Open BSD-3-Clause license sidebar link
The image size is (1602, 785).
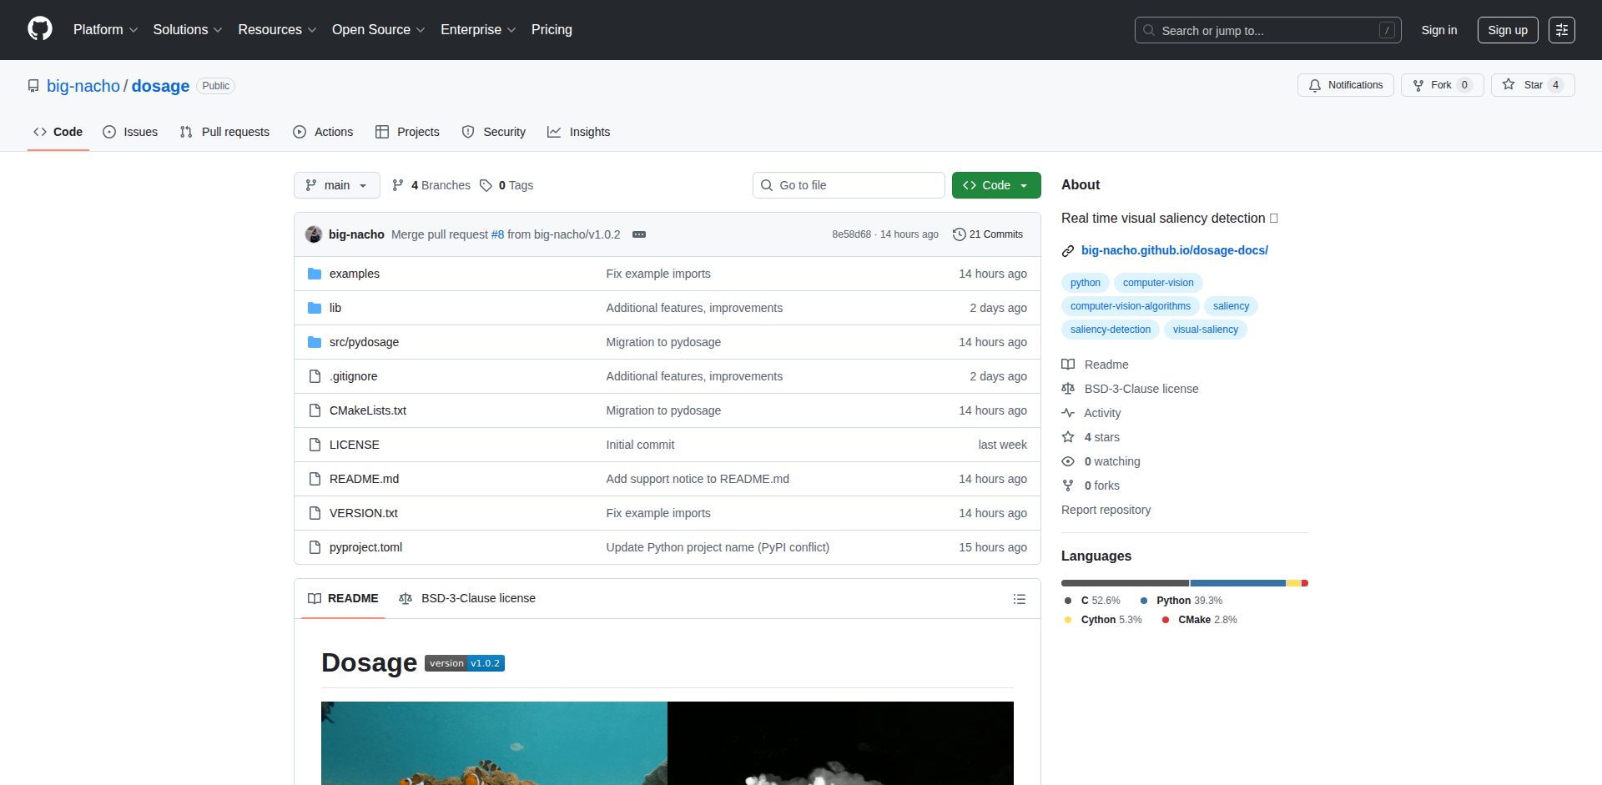tap(1130, 389)
